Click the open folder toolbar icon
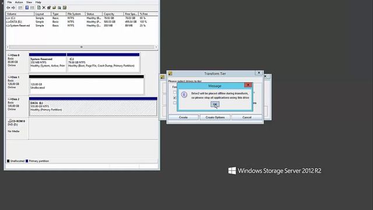This screenshot has width=373, height=210. pyautogui.click(x=54, y=8)
